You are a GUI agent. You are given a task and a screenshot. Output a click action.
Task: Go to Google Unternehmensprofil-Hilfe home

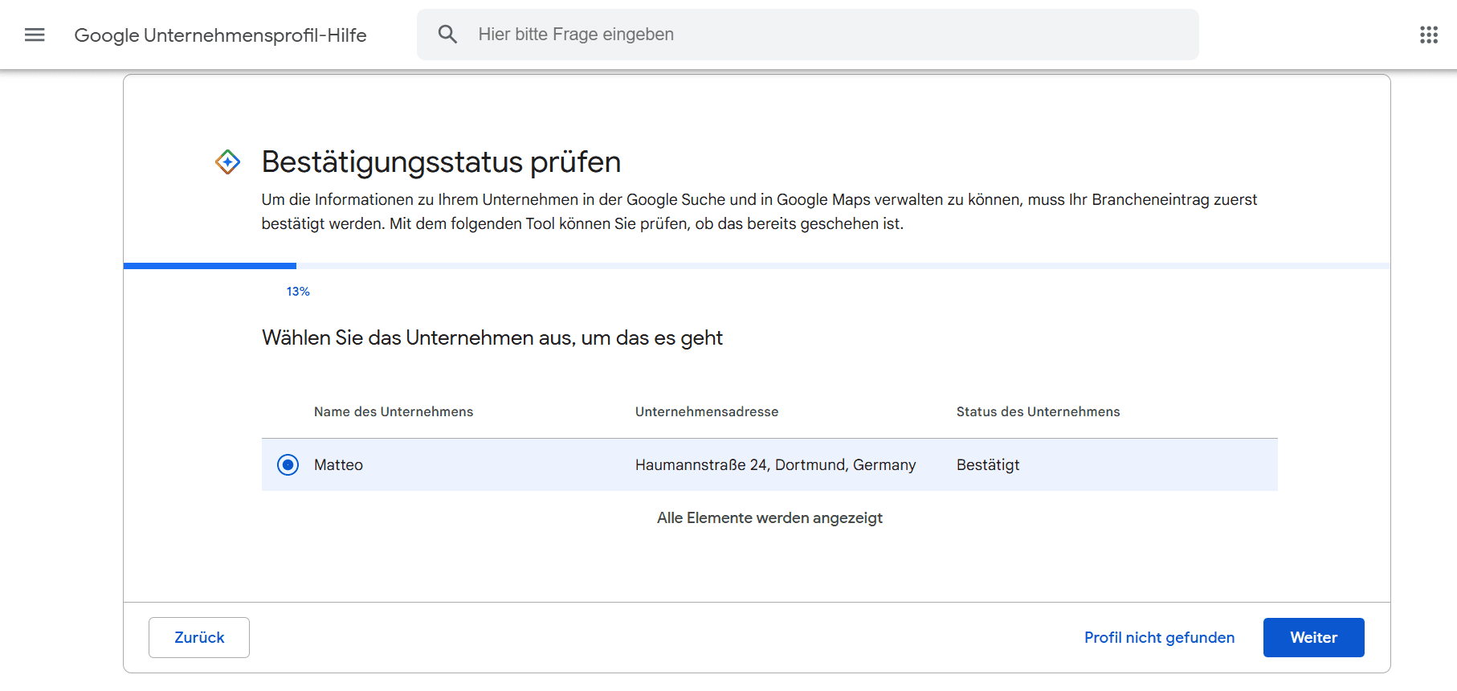pos(220,35)
